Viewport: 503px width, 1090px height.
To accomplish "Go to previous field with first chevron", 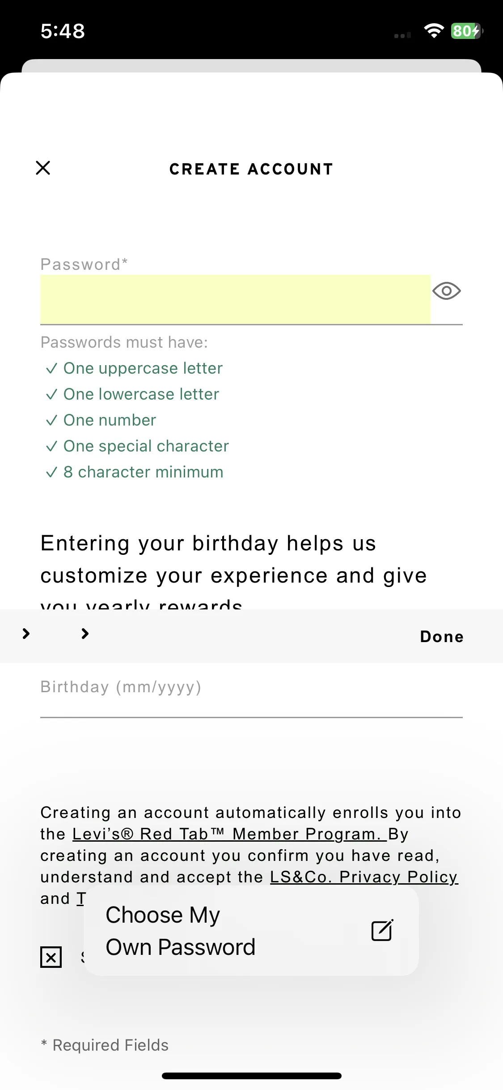I will pyautogui.click(x=26, y=634).
